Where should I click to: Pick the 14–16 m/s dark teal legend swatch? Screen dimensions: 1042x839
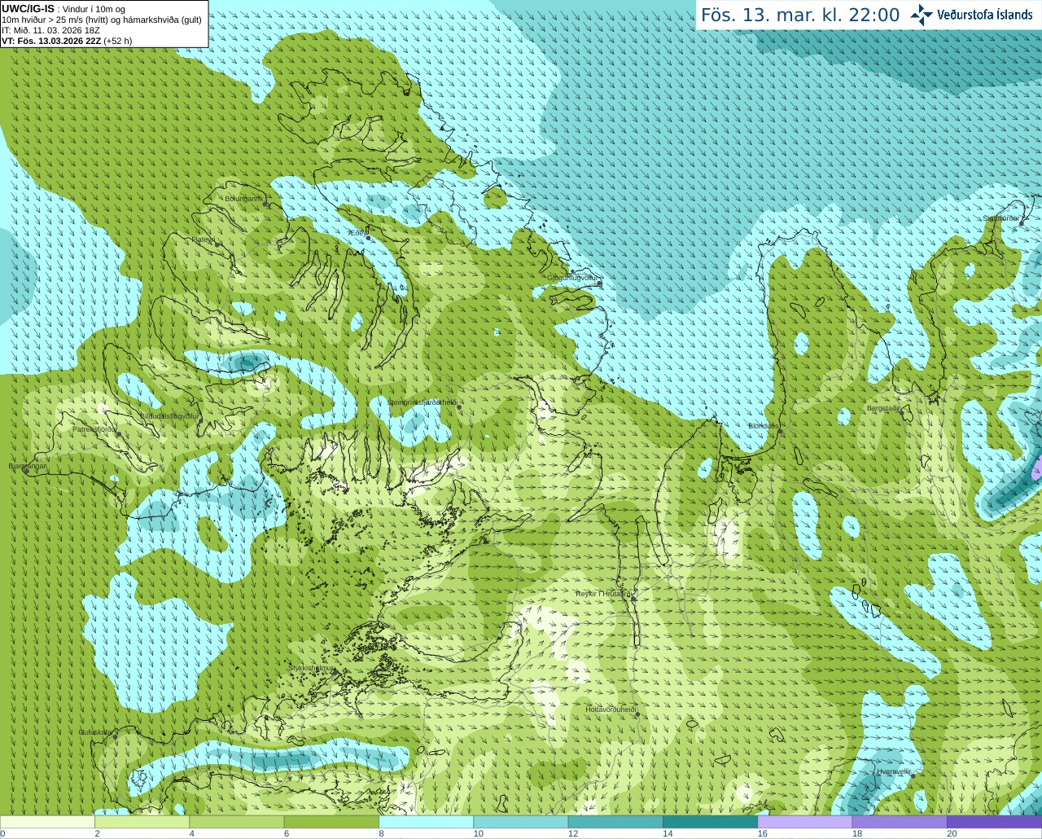point(710,822)
